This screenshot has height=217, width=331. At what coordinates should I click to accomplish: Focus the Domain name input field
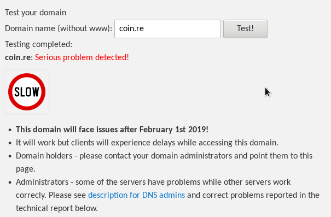(167, 29)
